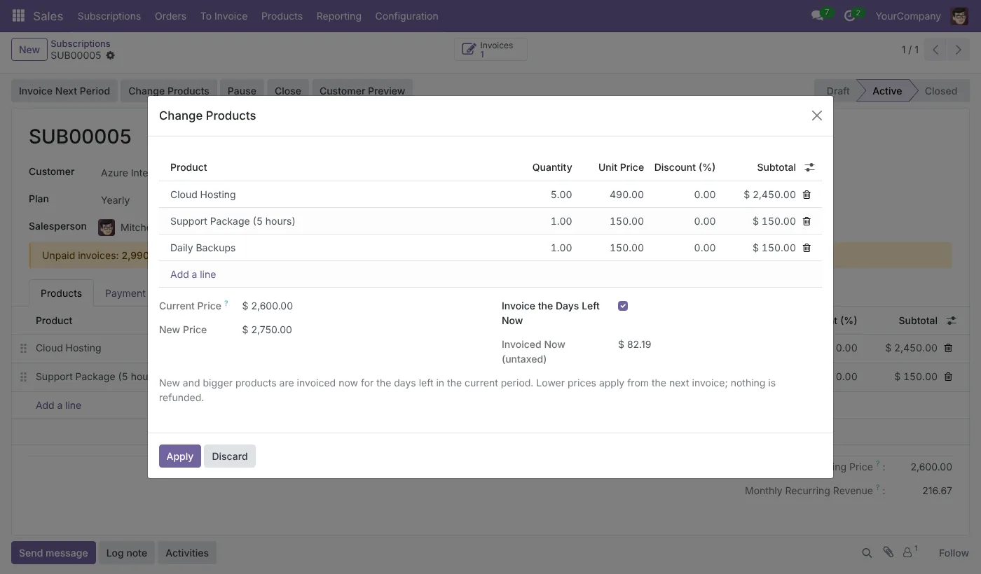Image resolution: width=981 pixels, height=574 pixels.
Task: Click the Closed status stage
Action: click(x=940, y=90)
